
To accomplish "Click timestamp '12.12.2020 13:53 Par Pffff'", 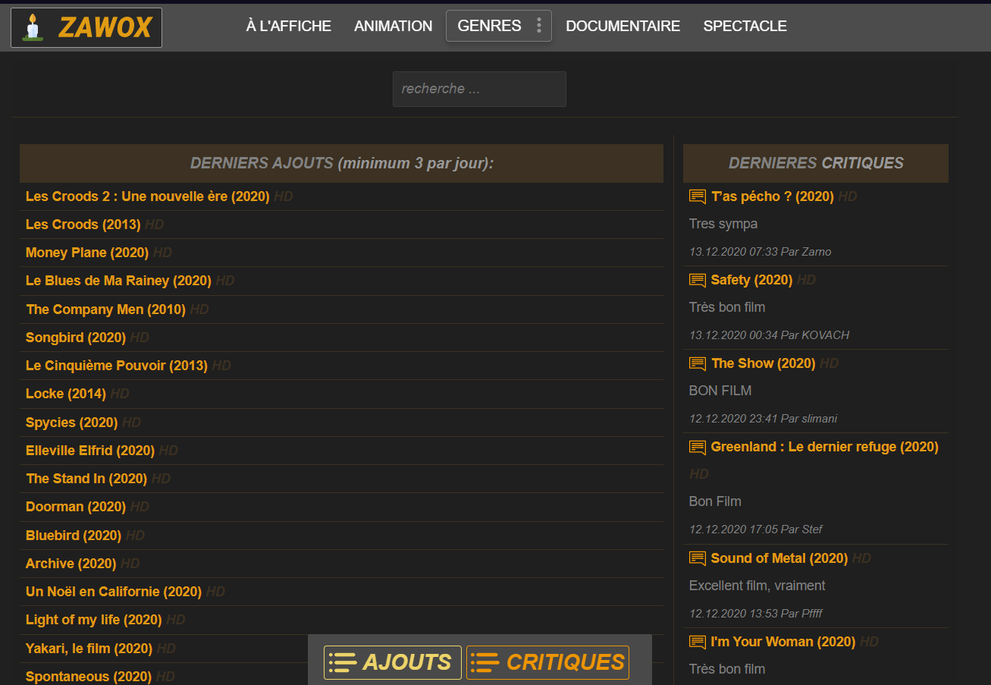I will pos(756,614).
